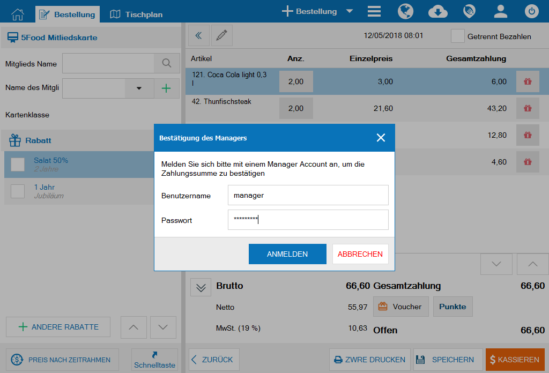Expand dropdown arrow next to Bestellung

[350, 11]
